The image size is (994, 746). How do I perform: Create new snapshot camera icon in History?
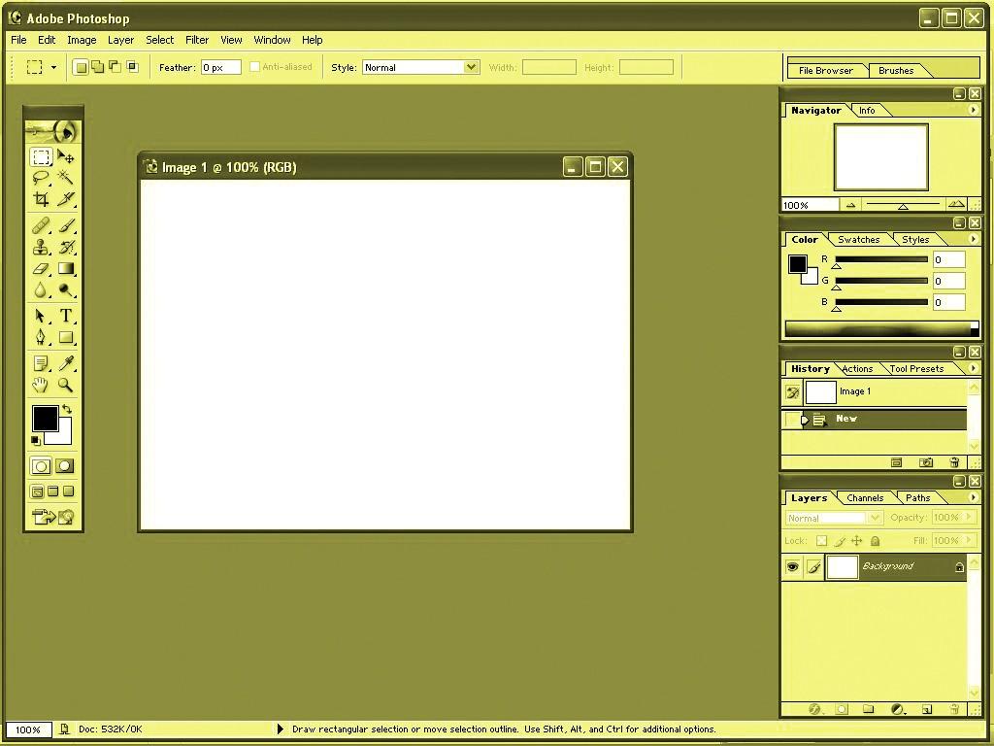coord(925,462)
